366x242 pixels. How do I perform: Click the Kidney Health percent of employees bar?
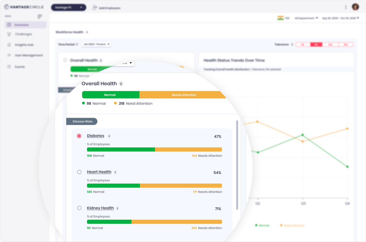(x=155, y=222)
